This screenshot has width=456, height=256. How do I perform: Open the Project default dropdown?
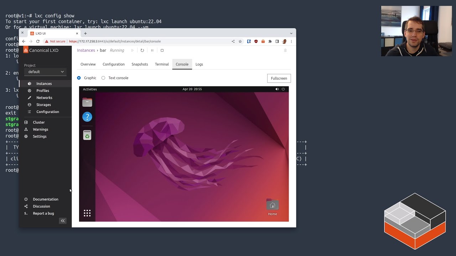pyautogui.click(x=45, y=72)
